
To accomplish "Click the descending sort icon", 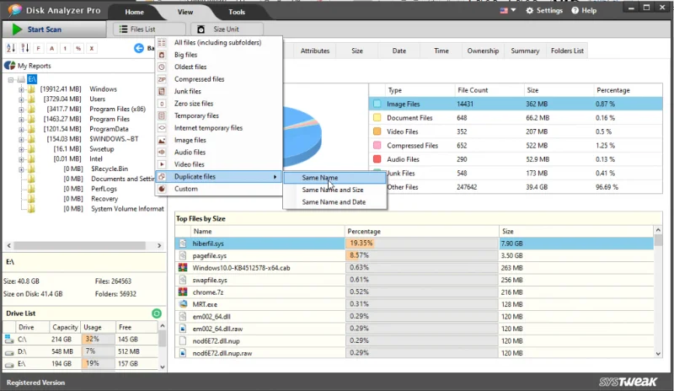I will tap(25, 48).
